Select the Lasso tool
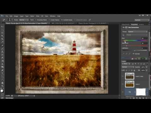The height and width of the screenshot is (113, 151). (2, 33)
